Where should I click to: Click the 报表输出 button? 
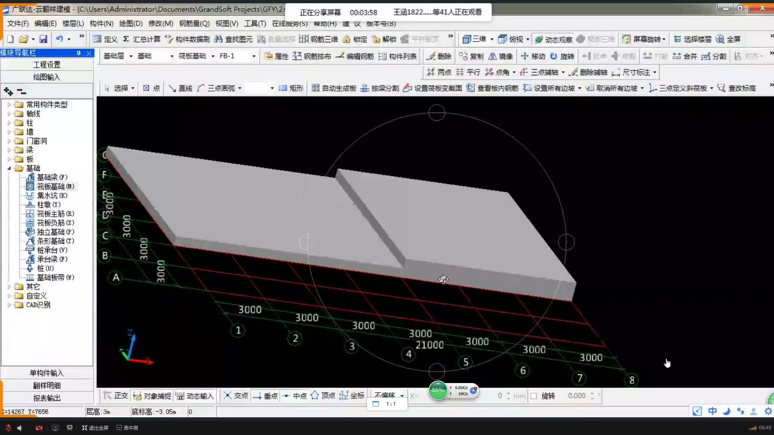pyautogui.click(x=47, y=398)
